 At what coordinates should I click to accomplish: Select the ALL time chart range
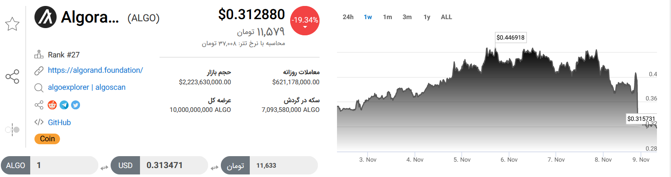446,17
